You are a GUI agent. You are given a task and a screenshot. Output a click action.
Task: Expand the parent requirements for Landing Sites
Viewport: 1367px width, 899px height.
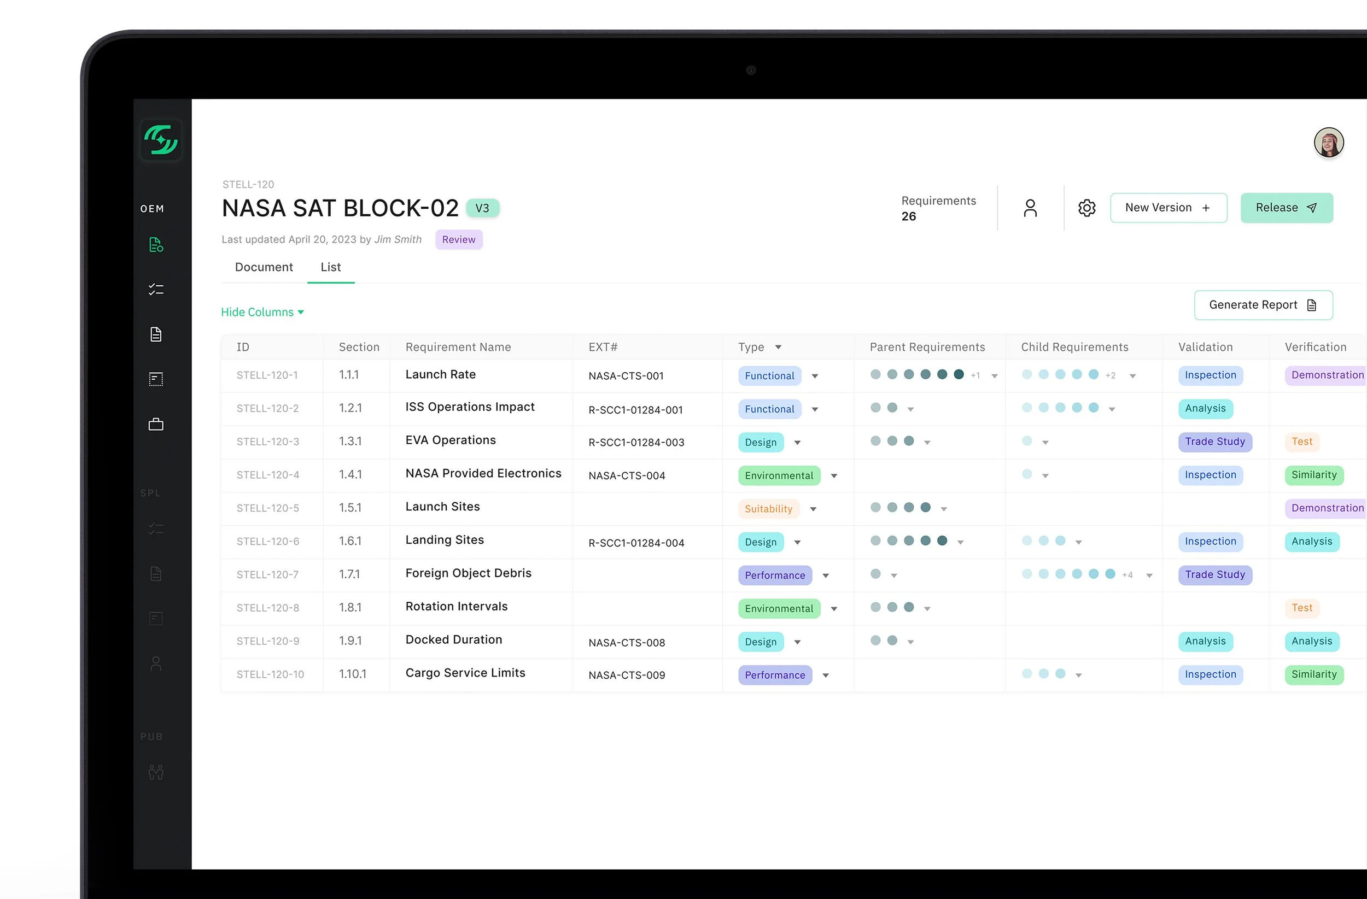pyautogui.click(x=960, y=543)
